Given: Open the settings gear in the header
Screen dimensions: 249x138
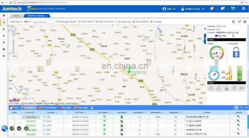Looking at the screenshot, I should click(243, 9).
